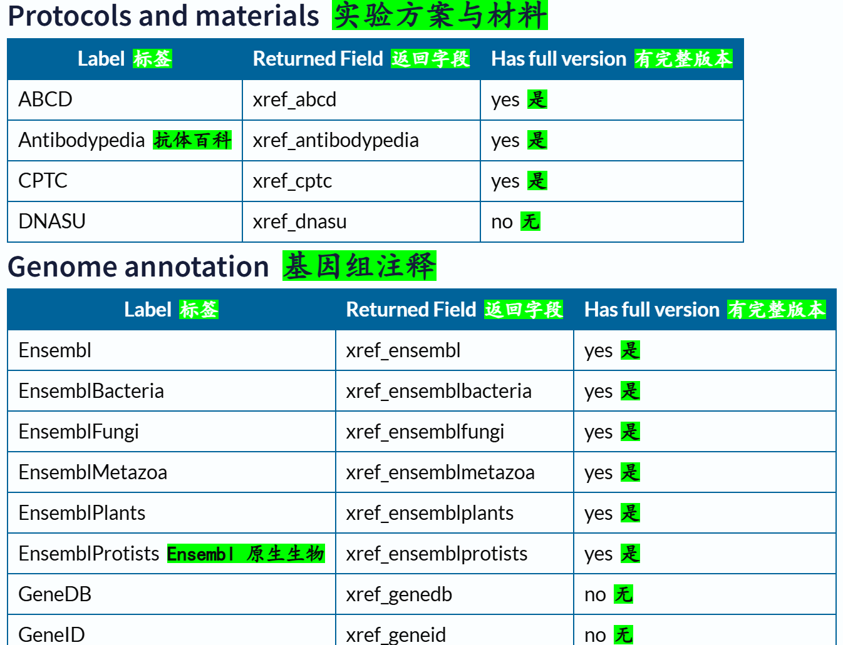Select the Antibodypedia label cell
Screen dimensions: 843x645
click(125, 141)
